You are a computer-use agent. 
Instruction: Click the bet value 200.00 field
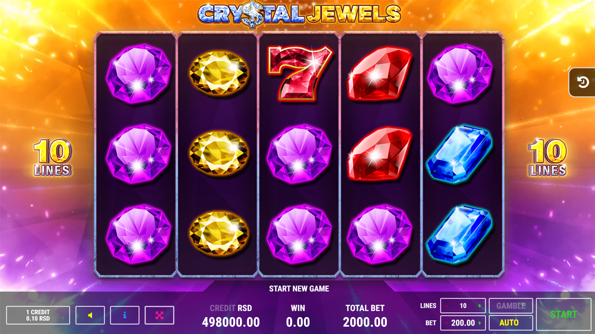click(x=463, y=323)
